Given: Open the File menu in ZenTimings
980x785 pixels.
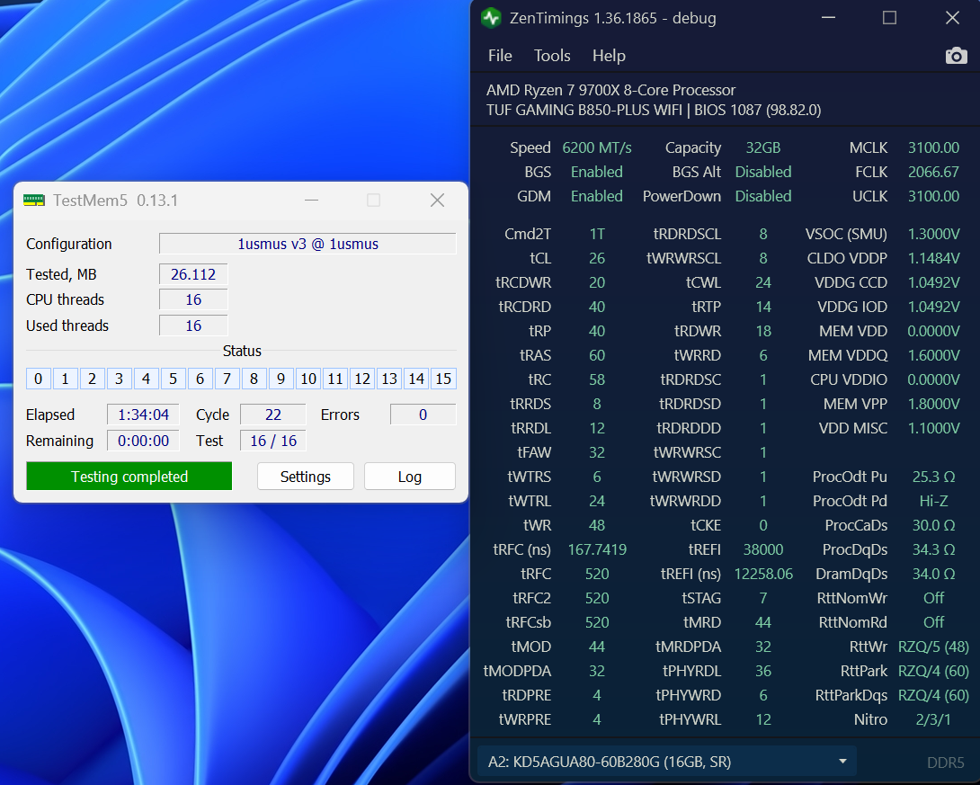Looking at the screenshot, I should coord(500,56).
